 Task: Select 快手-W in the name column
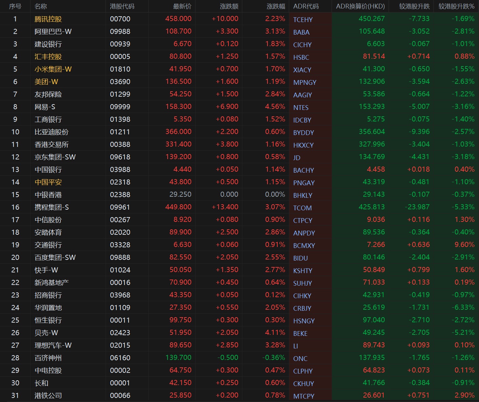[x=46, y=270]
